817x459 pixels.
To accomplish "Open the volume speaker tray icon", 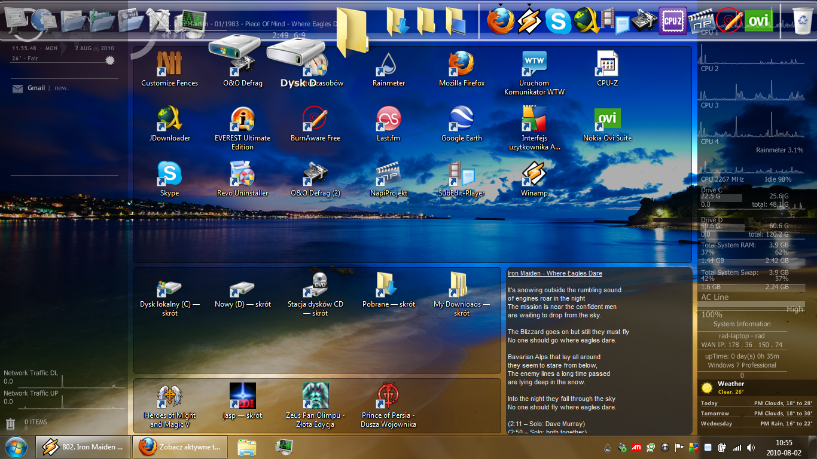I will point(751,447).
